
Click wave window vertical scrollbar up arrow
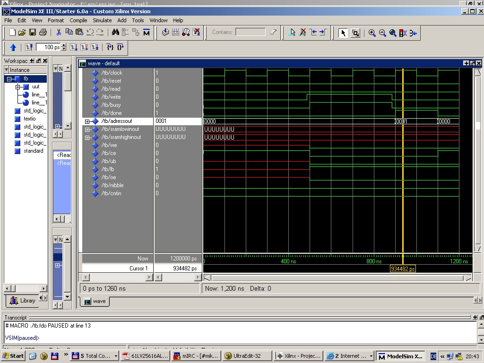click(477, 72)
